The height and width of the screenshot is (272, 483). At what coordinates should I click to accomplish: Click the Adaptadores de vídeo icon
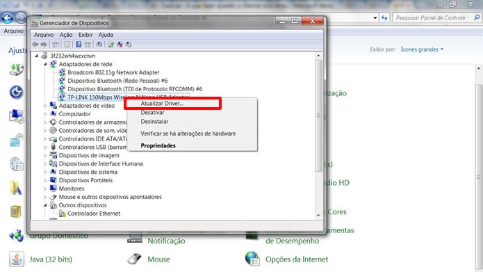53,106
